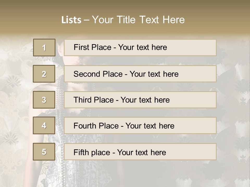Click the number 5 box
This screenshot has height=187, width=250.
(44, 152)
